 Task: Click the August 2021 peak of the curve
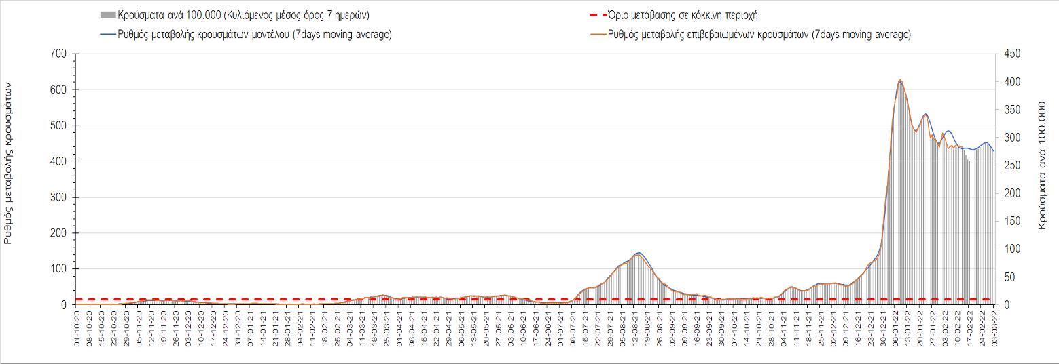point(638,253)
